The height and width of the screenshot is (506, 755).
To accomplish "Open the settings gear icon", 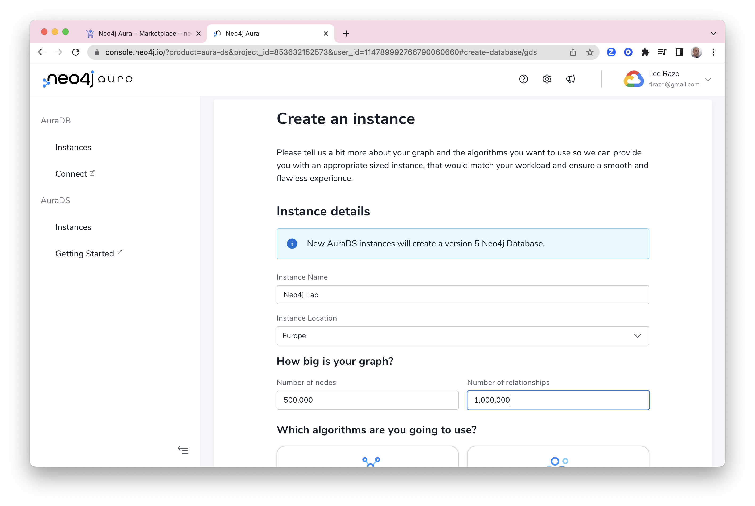I will pyautogui.click(x=547, y=79).
